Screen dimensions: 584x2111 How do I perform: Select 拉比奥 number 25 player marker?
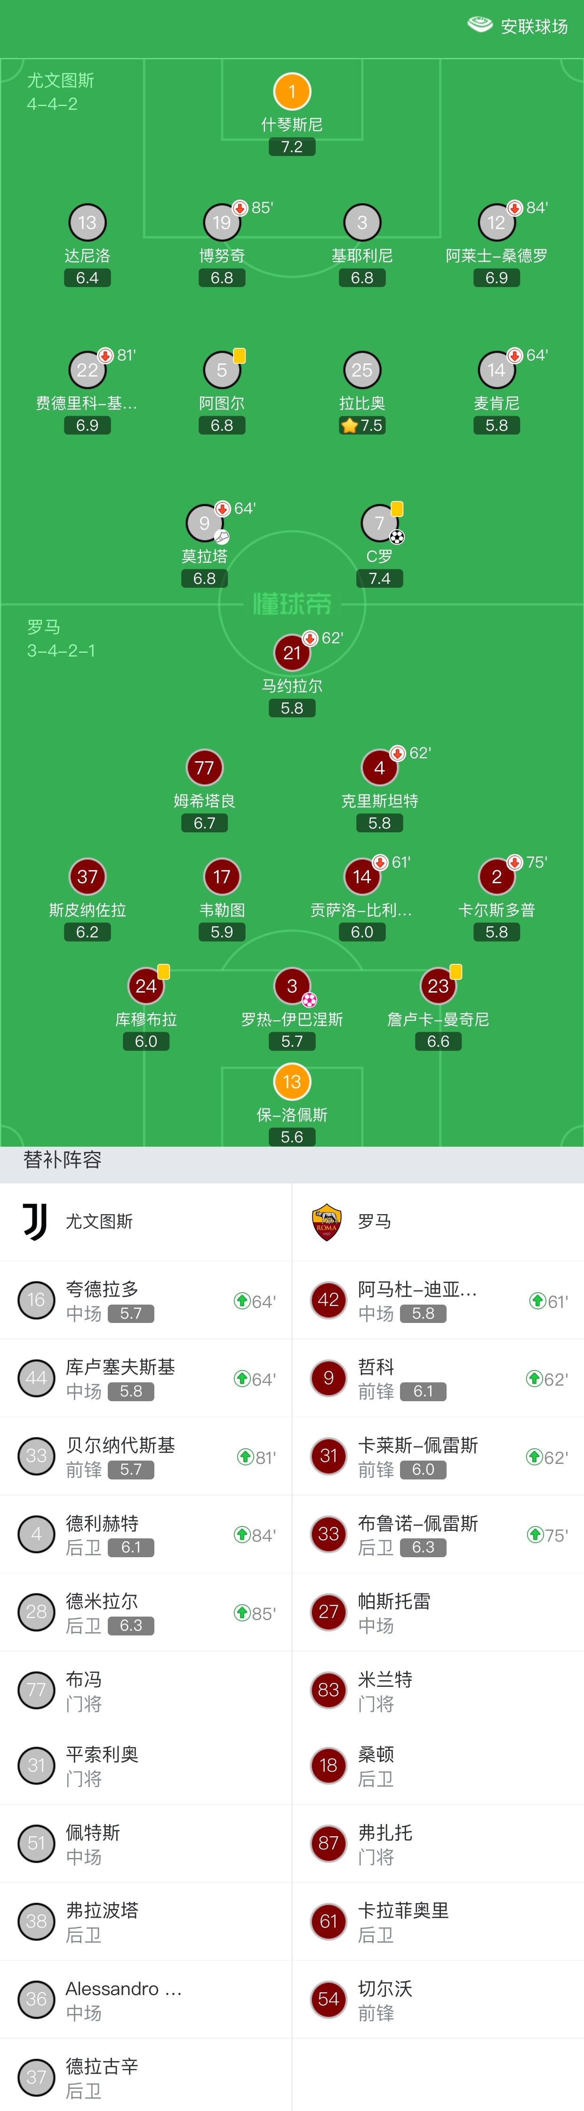(x=362, y=370)
